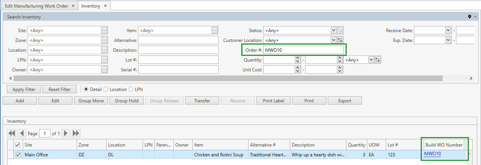The height and width of the screenshot is (165, 481).
Task: Jump to the first inventory page
Action: 12,133
